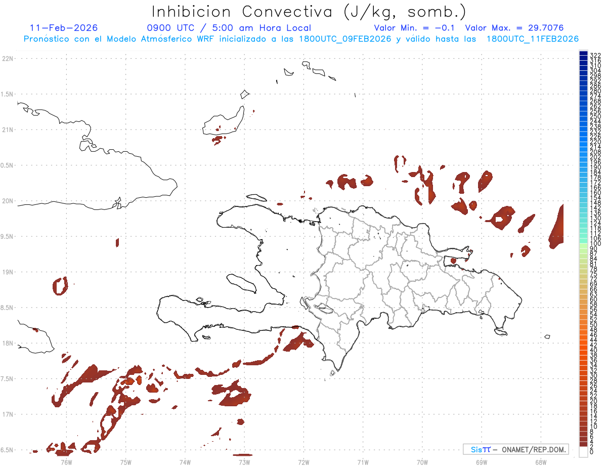Click the "30" color scale label
Screen dimensions: 607x469
pyautogui.click(x=594, y=375)
